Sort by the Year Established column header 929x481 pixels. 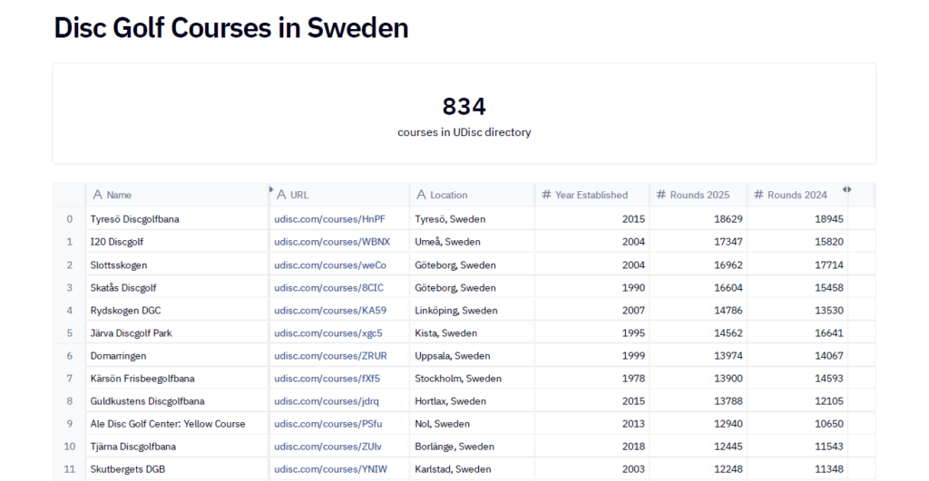pyautogui.click(x=591, y=195)
